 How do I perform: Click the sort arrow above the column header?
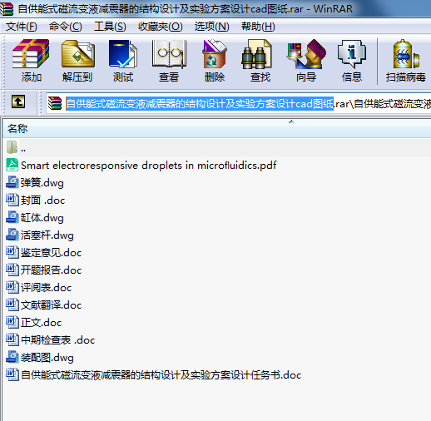point(291,121)
